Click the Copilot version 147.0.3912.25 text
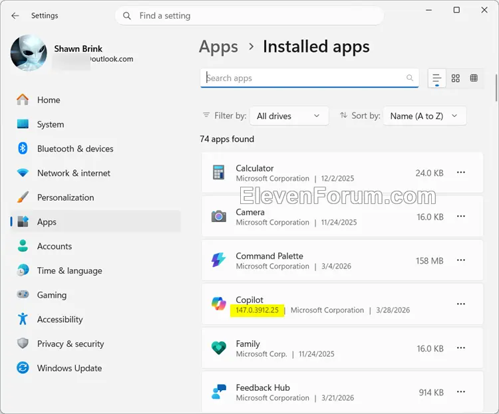This screenshot has height=414, width=499. point(257,310)
